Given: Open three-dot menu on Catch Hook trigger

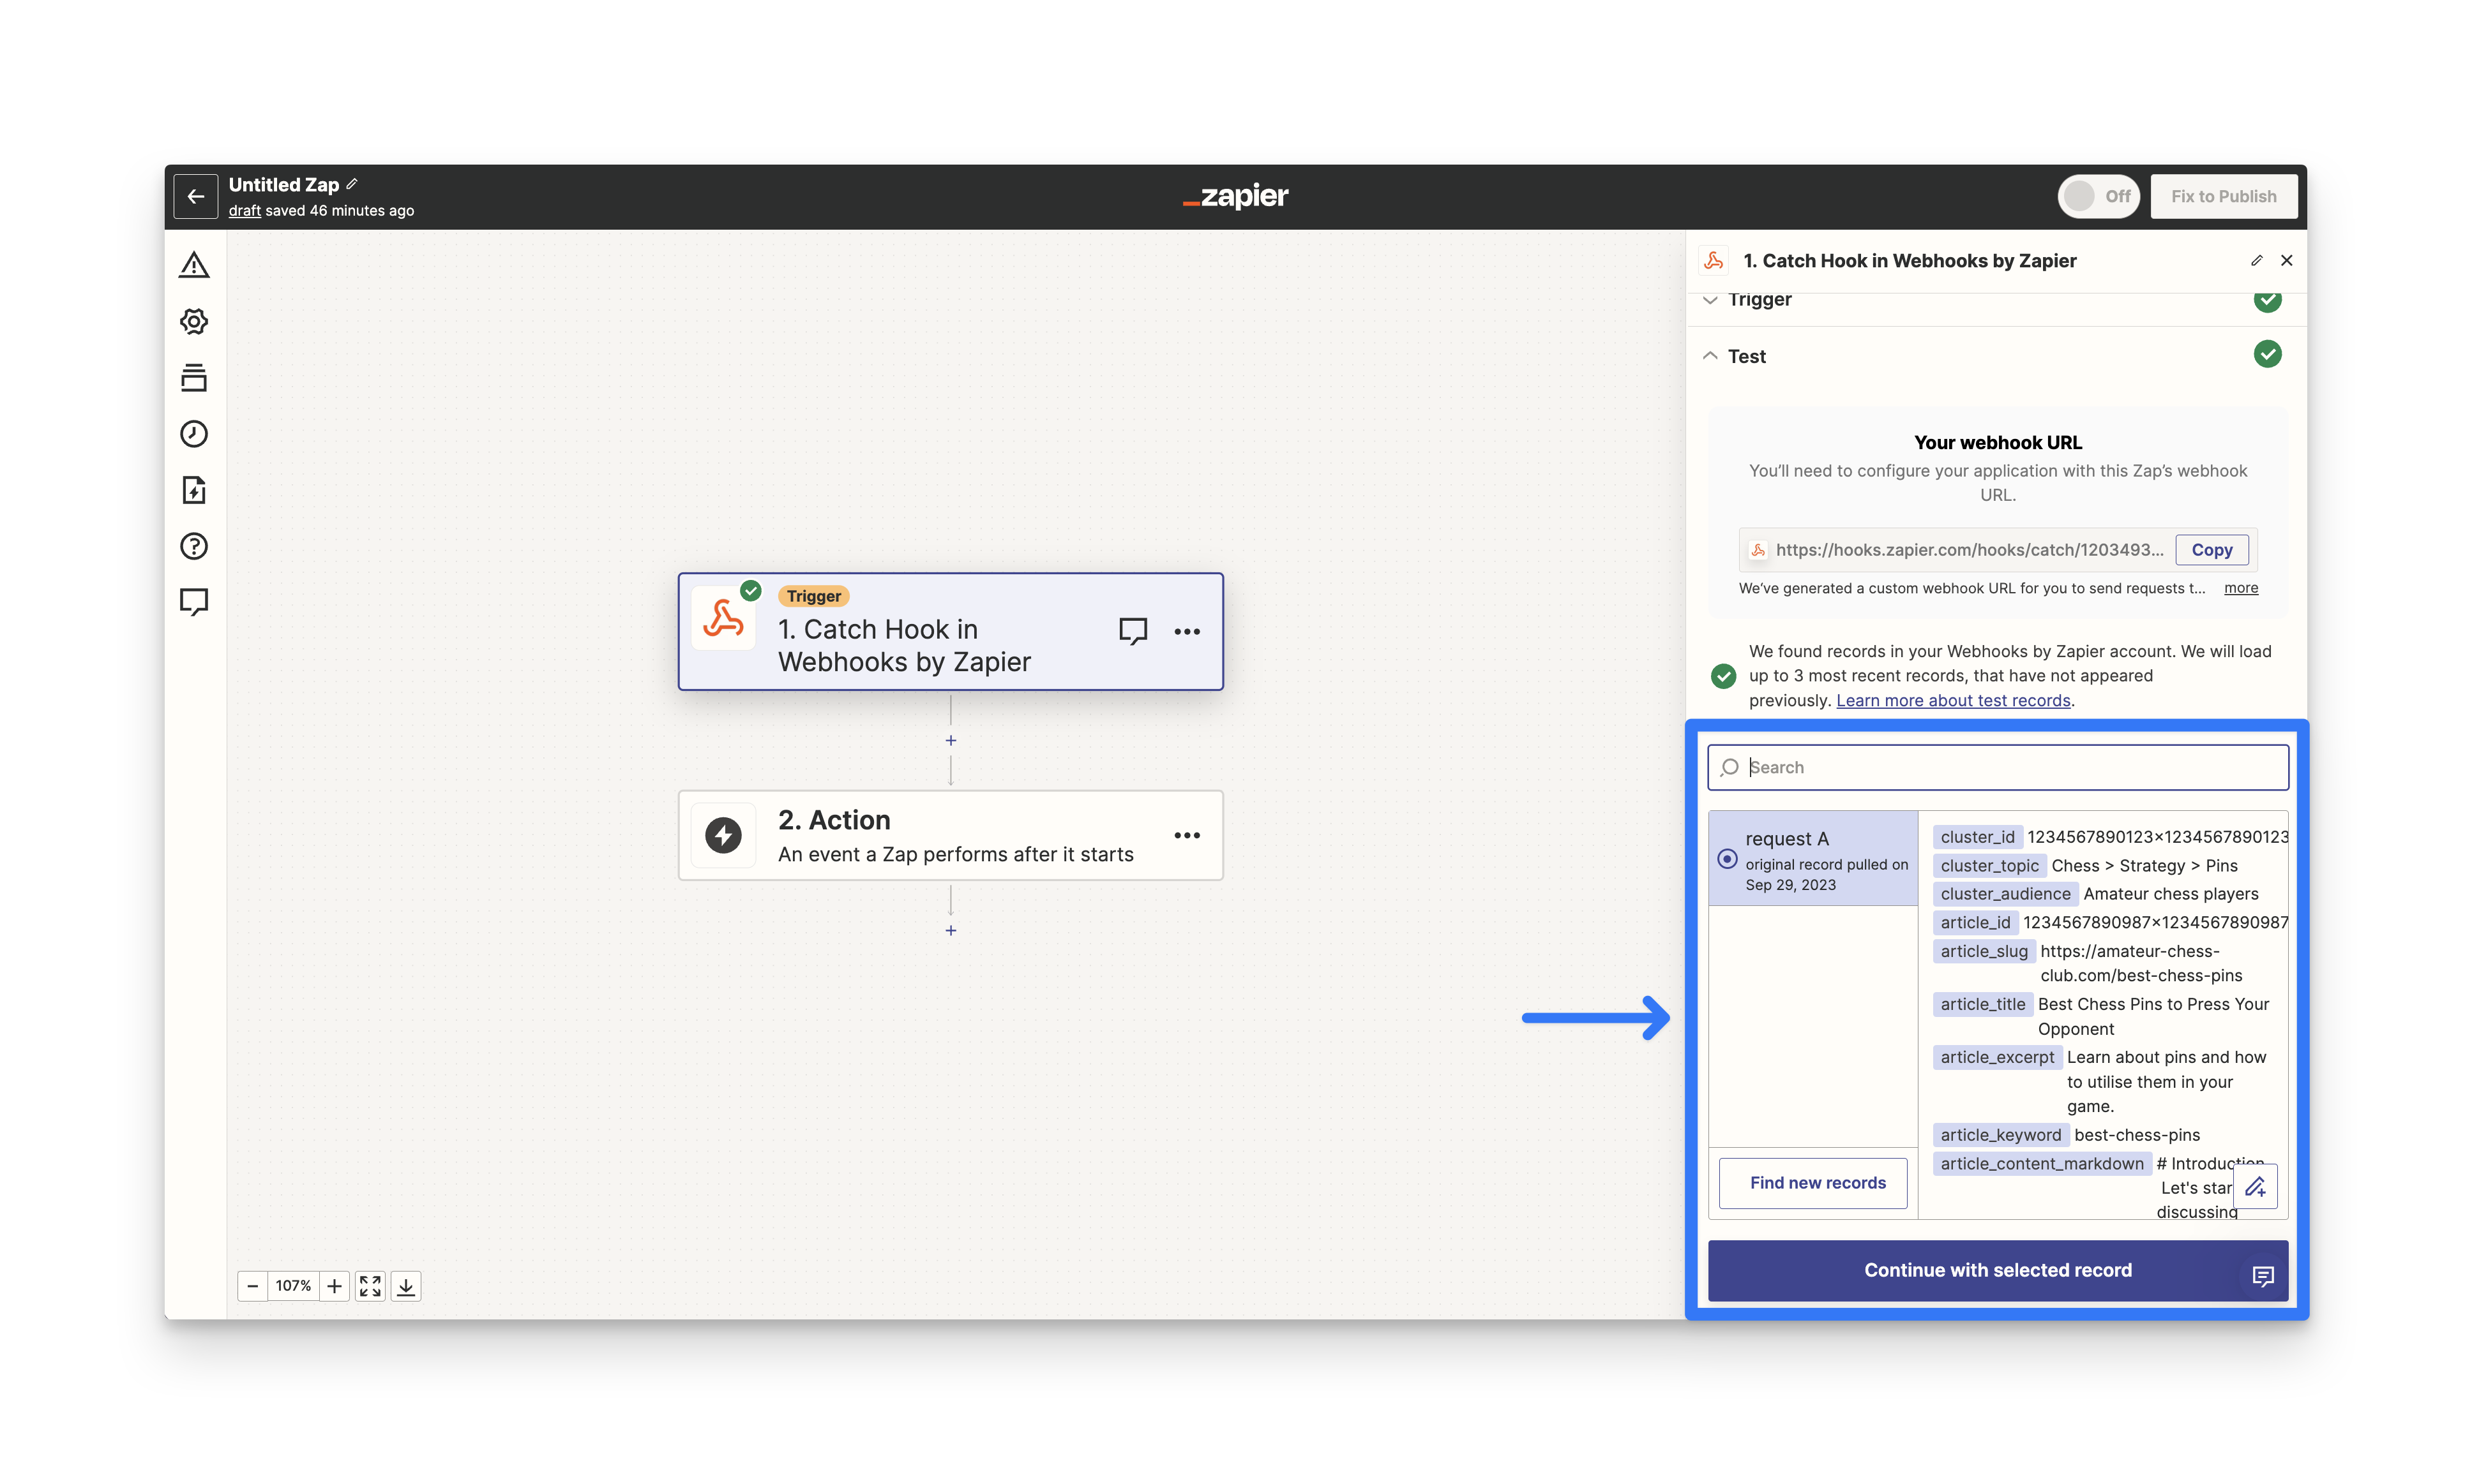Looking at the screenshot, I should pyautogui.click(x=1186, y=632).
